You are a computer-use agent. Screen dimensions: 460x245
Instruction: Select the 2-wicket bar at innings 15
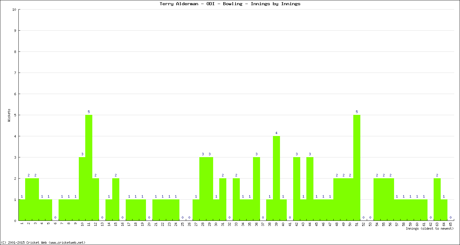116,199
